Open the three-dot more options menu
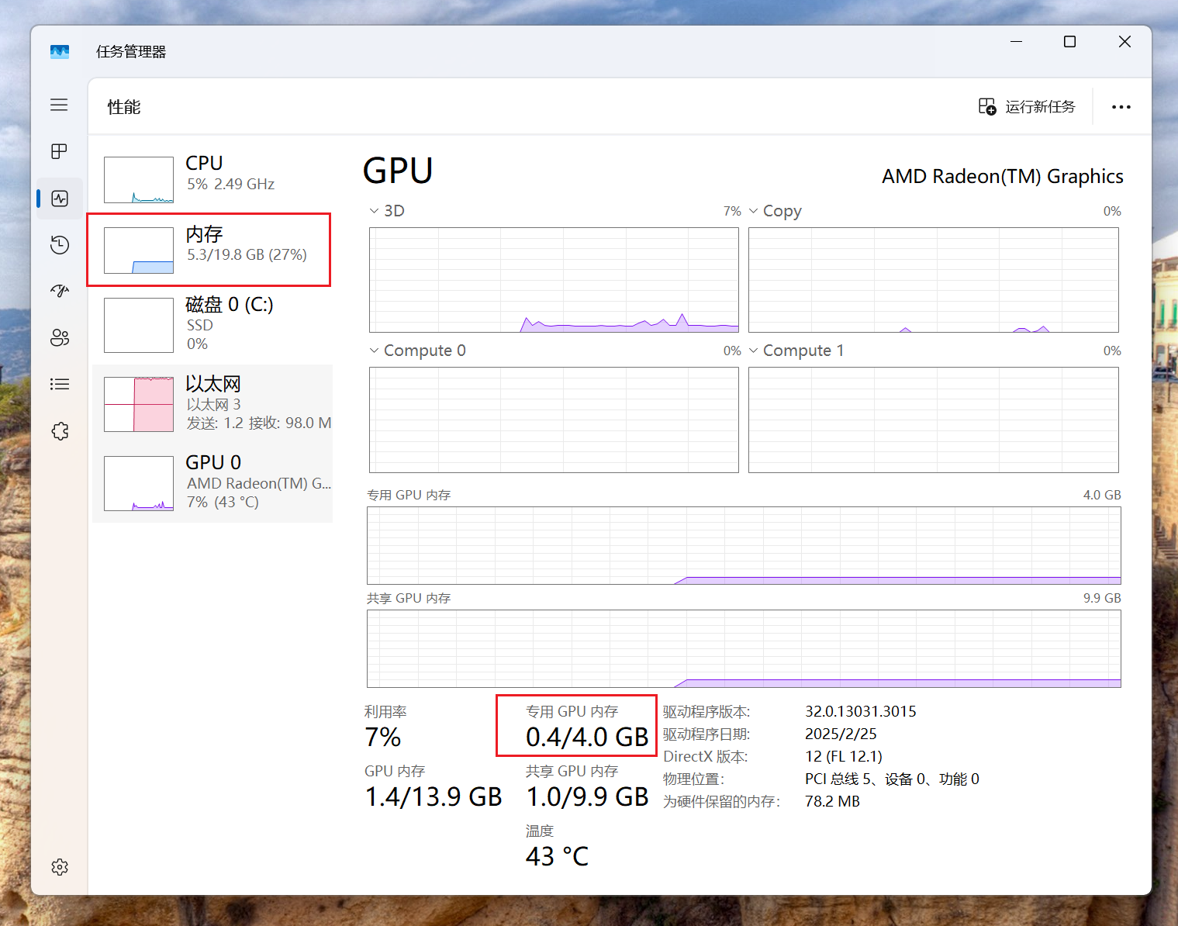The width and height of the screenshot is (1178, 926). [1121, 107]
